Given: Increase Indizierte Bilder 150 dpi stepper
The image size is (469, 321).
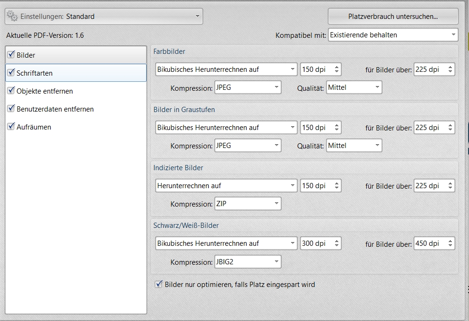Looking at the screenshot, I should (337, 183).
